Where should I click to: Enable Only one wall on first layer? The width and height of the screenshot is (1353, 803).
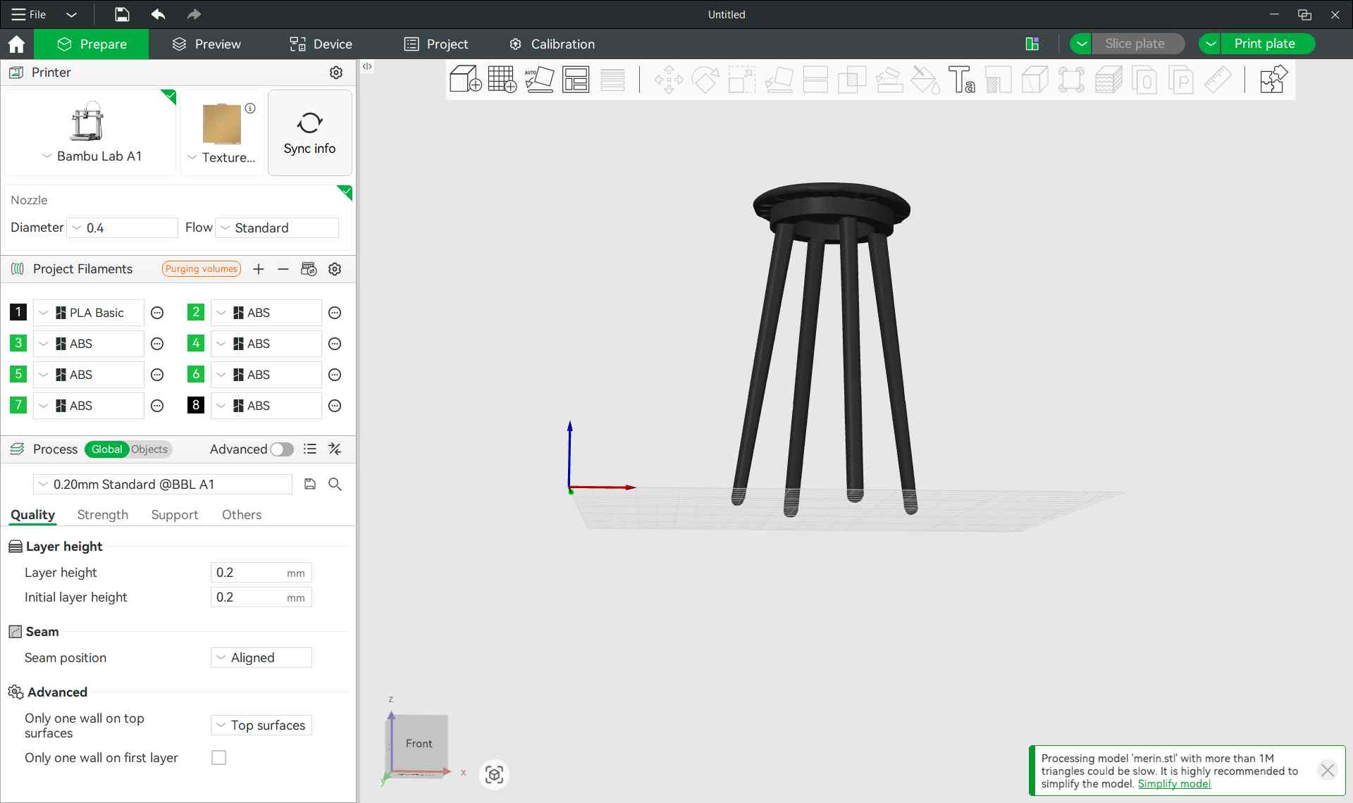(219, 758)
